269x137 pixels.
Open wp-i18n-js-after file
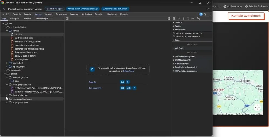click(22, 59)
